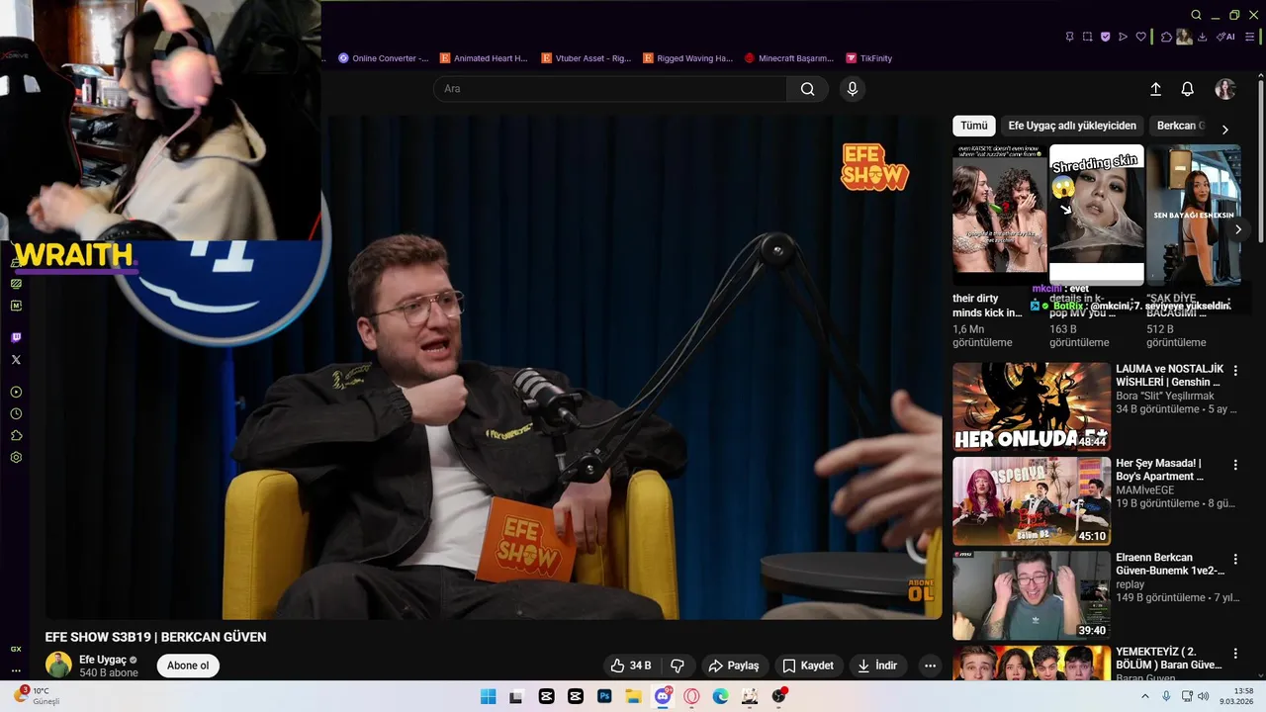Viewport: 1266px width, 712px height.
Task: Open browser extensions cube in toolbar
Action: [x=1166, y=37]
